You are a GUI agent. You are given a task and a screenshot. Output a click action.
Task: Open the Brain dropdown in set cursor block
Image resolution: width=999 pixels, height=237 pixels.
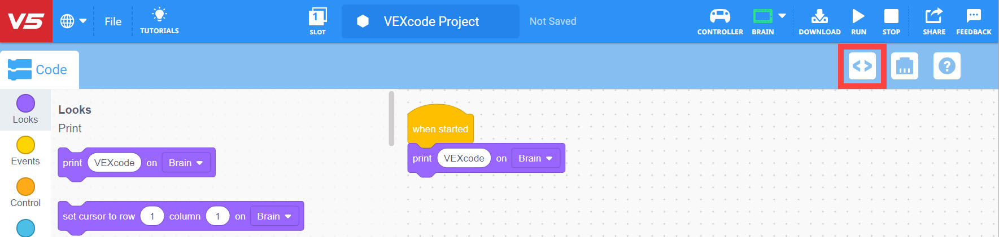coord(274,217)
